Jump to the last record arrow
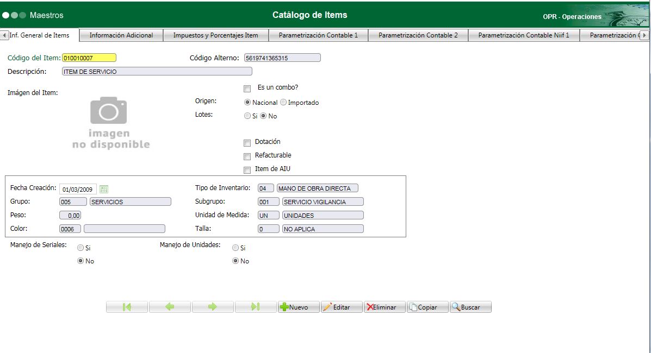Screen dimensions: 651x353 (x=256, y=307)
